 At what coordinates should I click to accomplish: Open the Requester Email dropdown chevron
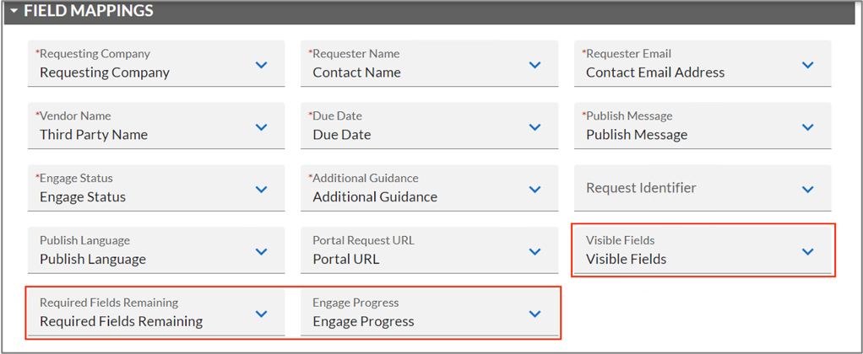point(807,65)
